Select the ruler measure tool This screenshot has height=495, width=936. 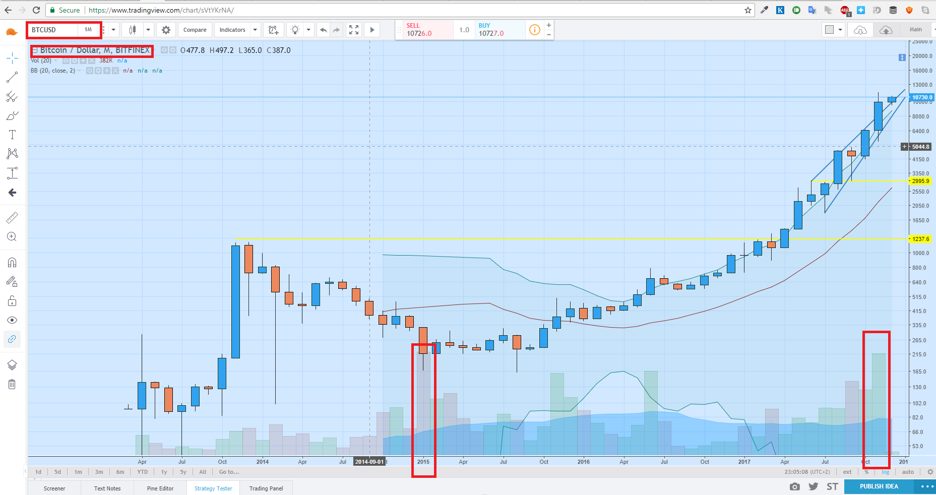point(12,218)
